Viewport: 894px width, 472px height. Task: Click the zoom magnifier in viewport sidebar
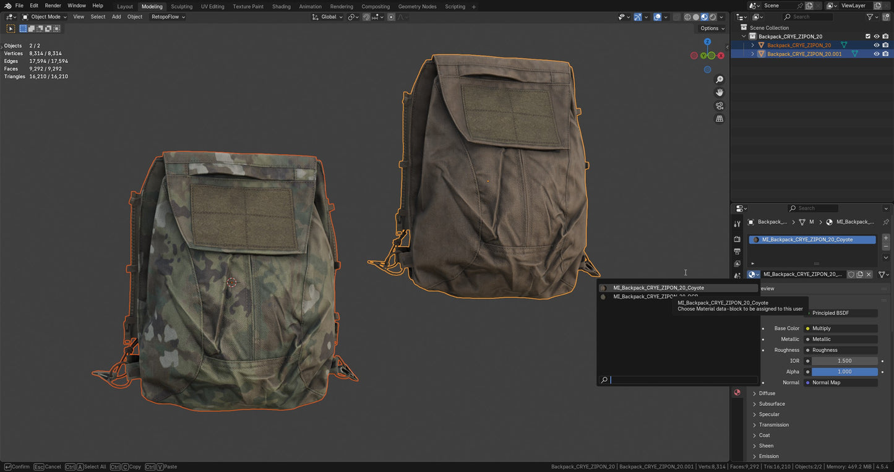720,79
